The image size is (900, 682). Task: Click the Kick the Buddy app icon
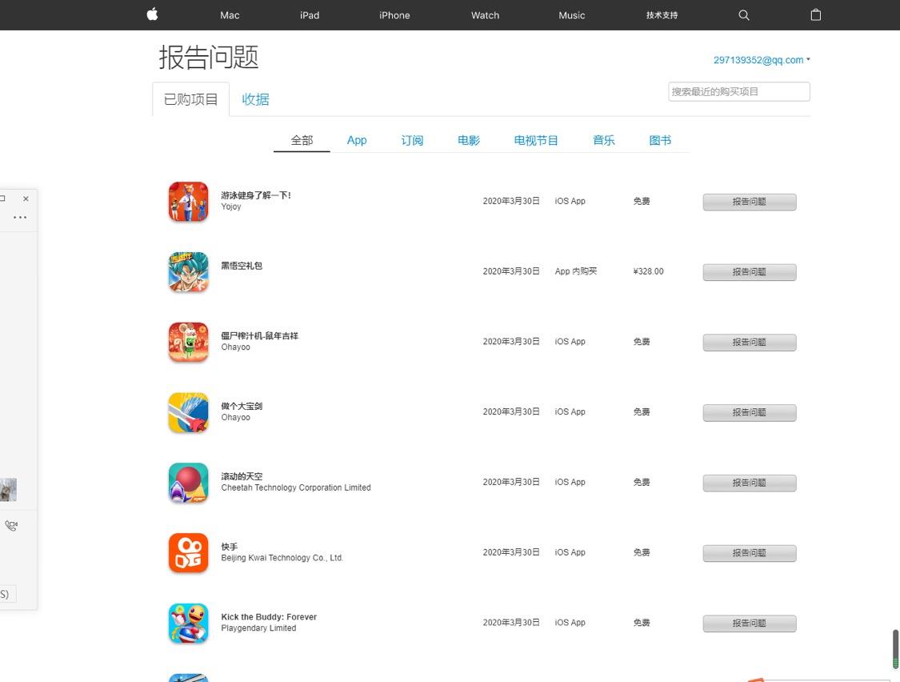188,623
